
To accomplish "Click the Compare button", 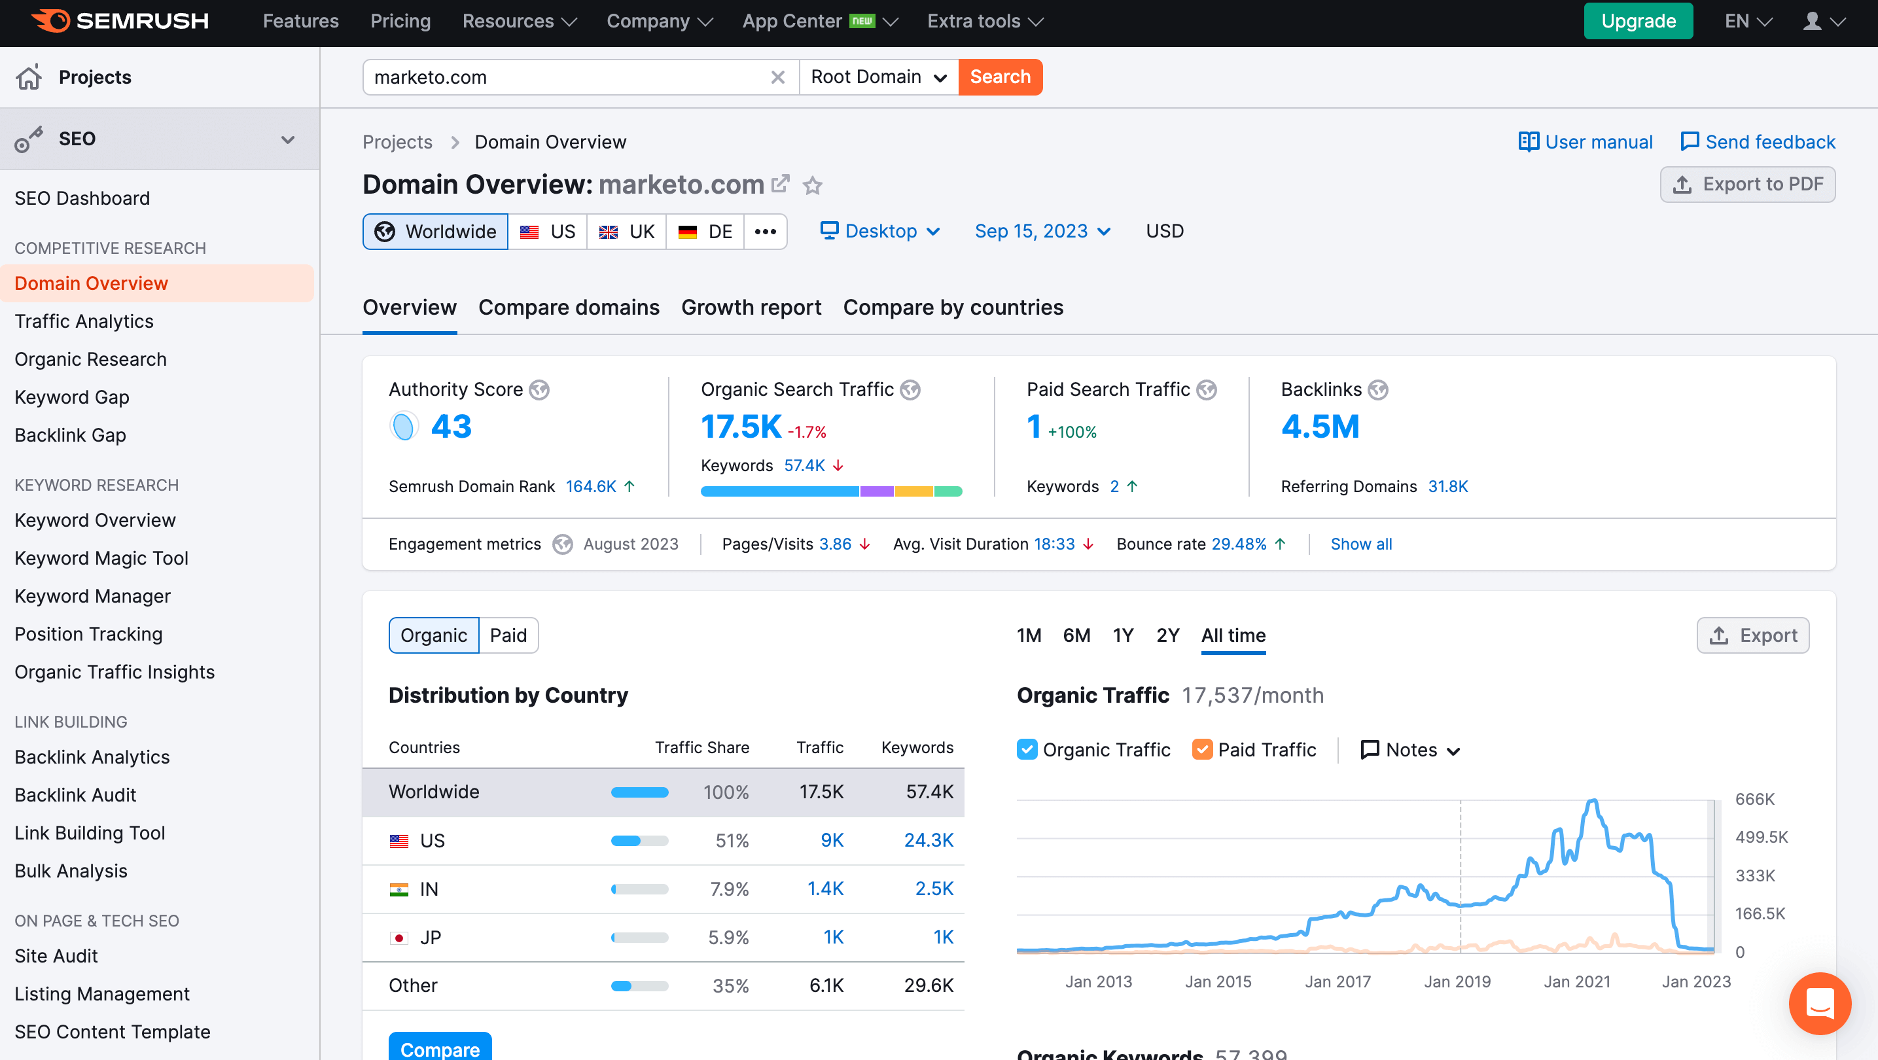I will point(440,1048).
